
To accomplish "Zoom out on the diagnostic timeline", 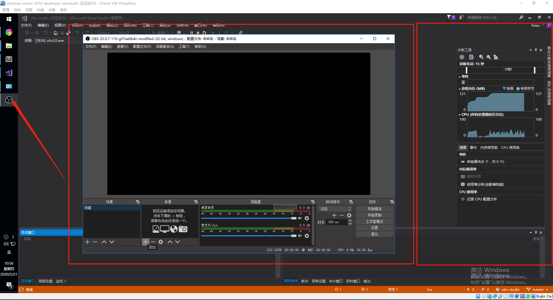I will pos(489,57).
